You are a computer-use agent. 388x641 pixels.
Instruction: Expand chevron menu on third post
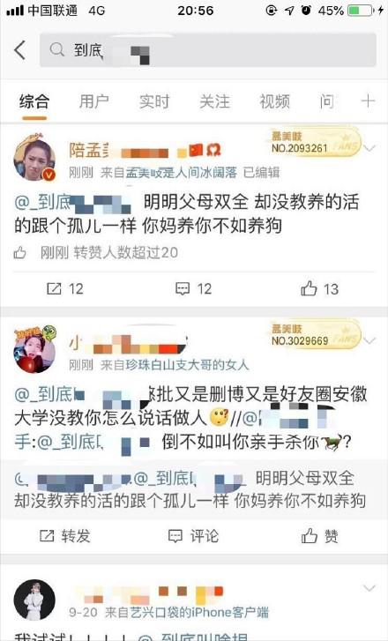click(x=369, y=589)
